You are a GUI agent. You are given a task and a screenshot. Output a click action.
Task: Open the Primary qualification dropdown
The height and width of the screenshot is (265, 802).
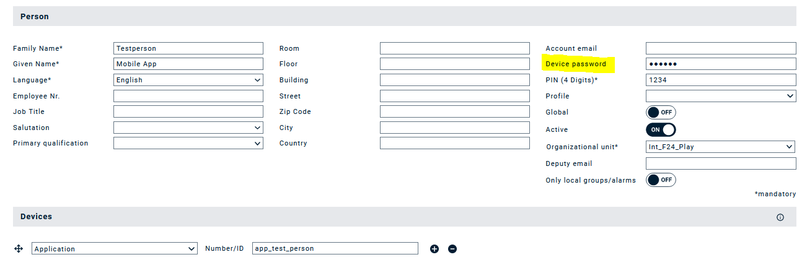click(188, 143)
